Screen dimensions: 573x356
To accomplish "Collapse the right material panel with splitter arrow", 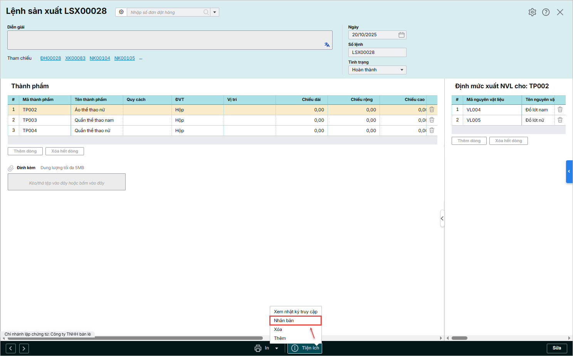I will point(442,218).
